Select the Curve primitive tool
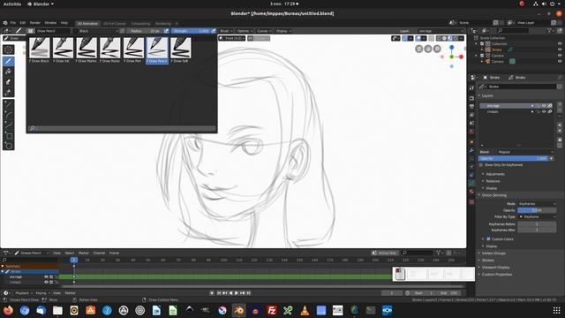This screenshot has height=318, width=565. tap(8, 125)
